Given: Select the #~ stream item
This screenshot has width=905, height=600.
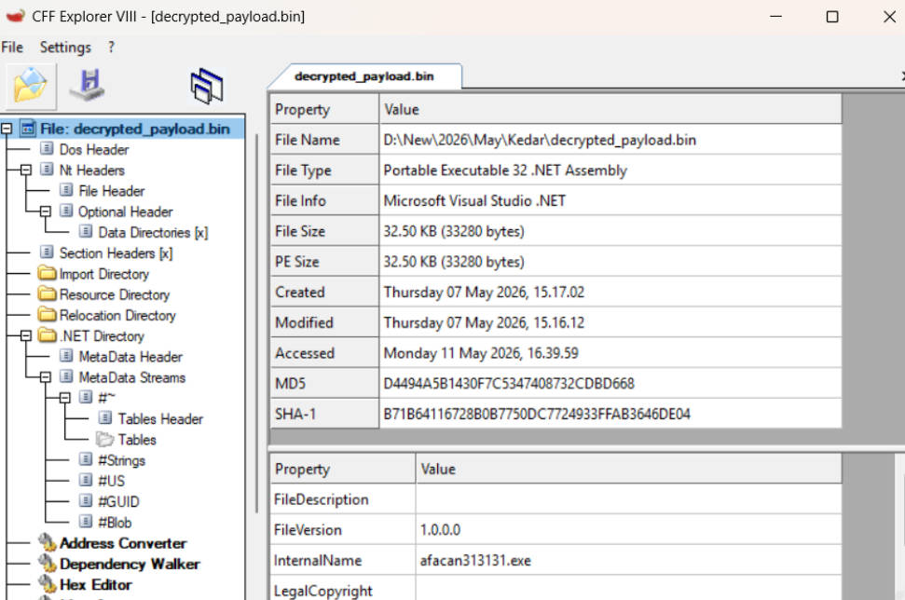Looking at the screenshot, I should [x=107, y=398].
